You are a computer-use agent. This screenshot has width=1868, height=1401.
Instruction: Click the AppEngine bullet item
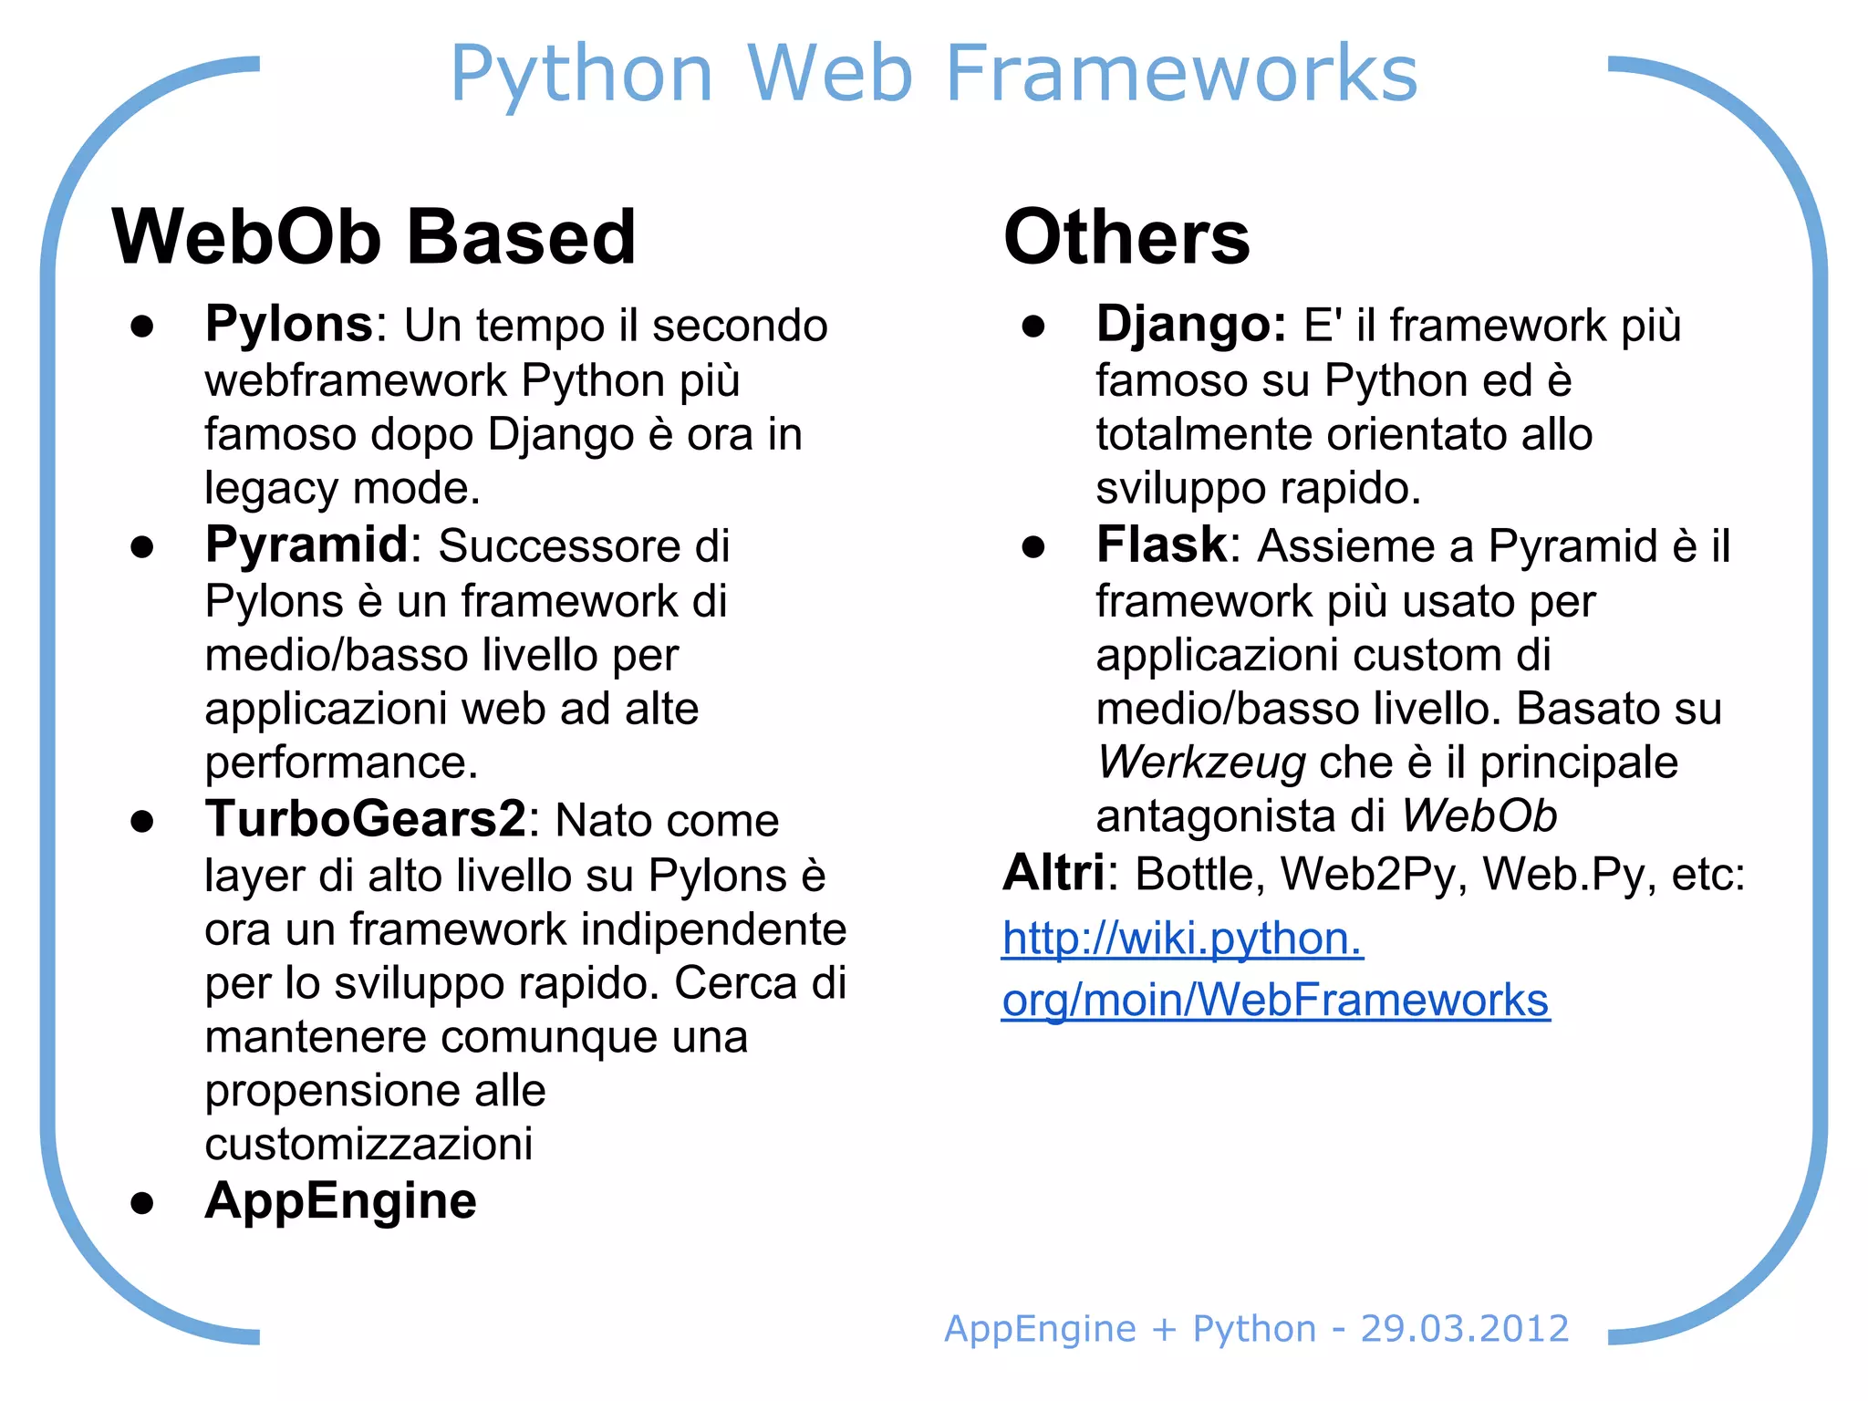pos(340,1201)
